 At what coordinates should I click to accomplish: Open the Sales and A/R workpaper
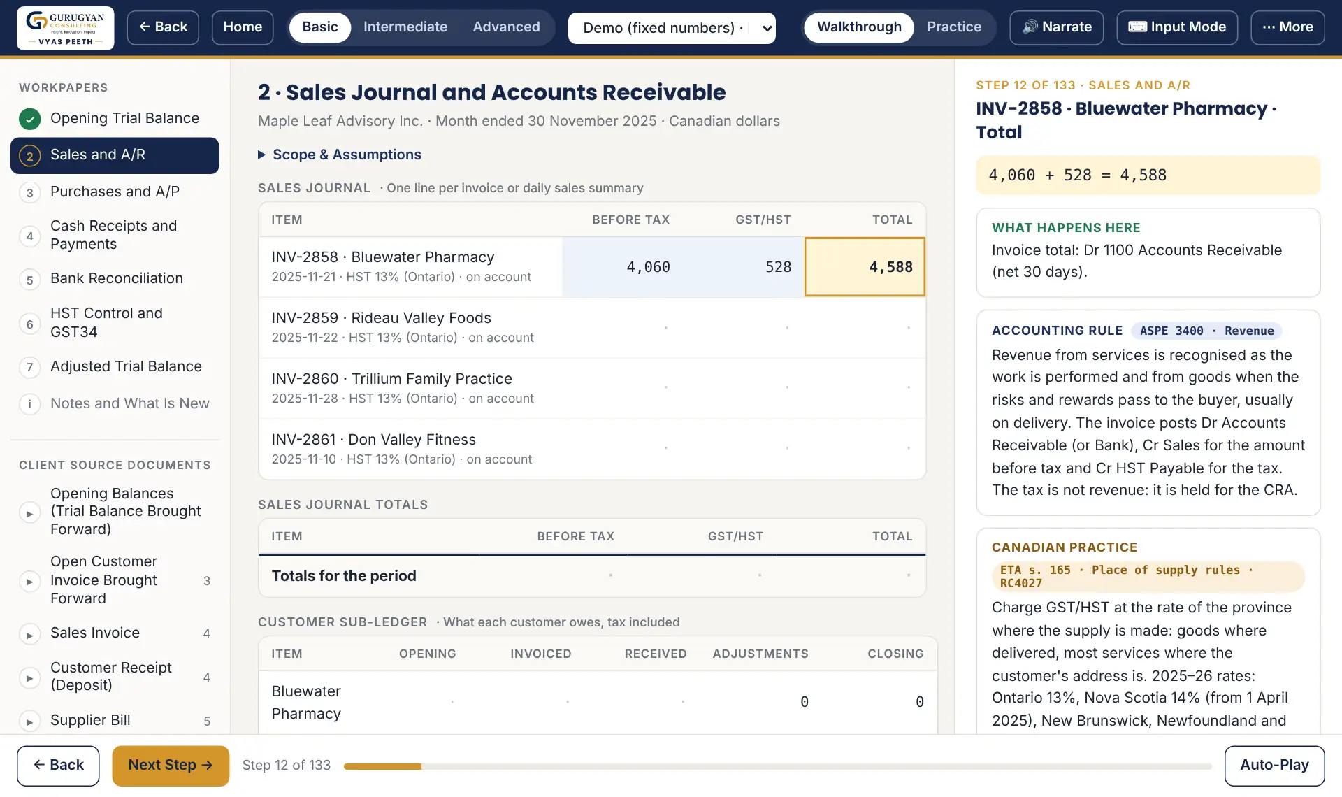[x=115, y=155]
